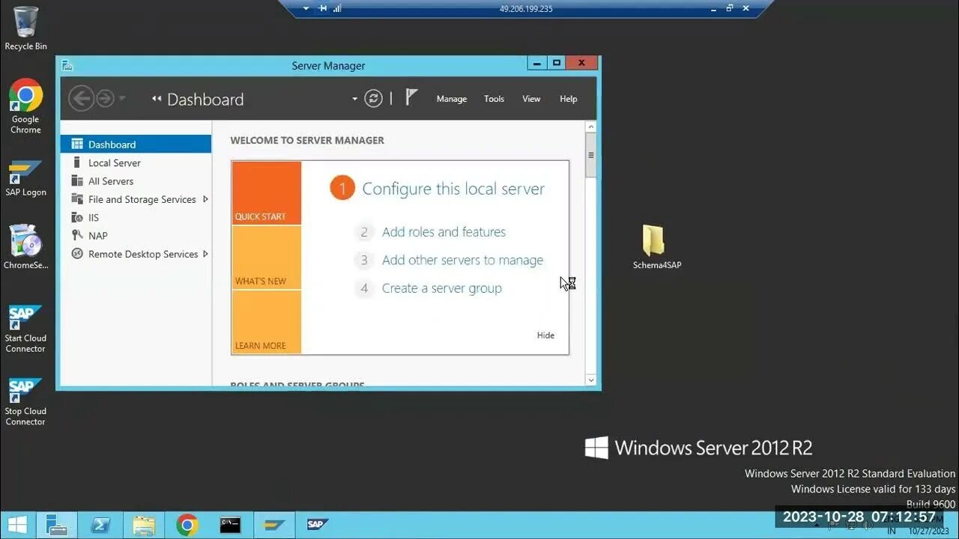Select Start Cloud Connector desktop shortcut
The height and width of the screenshot is (539, 959).
point(25,329)
